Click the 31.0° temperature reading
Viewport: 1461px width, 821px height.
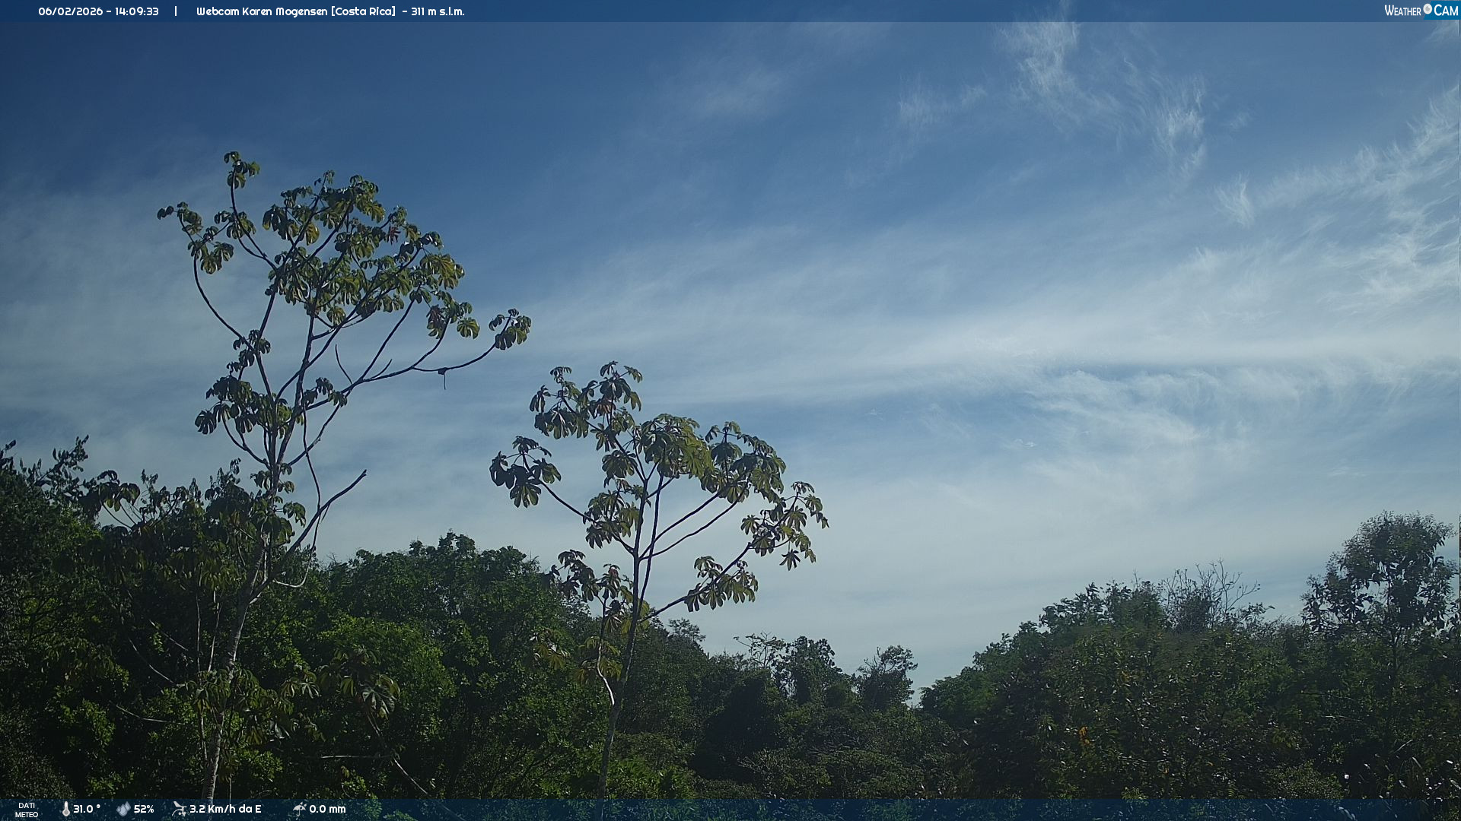pyautogui.click(x=87, y=809)
